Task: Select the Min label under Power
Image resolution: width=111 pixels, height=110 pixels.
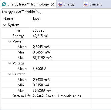Action: tap(21, 52)
